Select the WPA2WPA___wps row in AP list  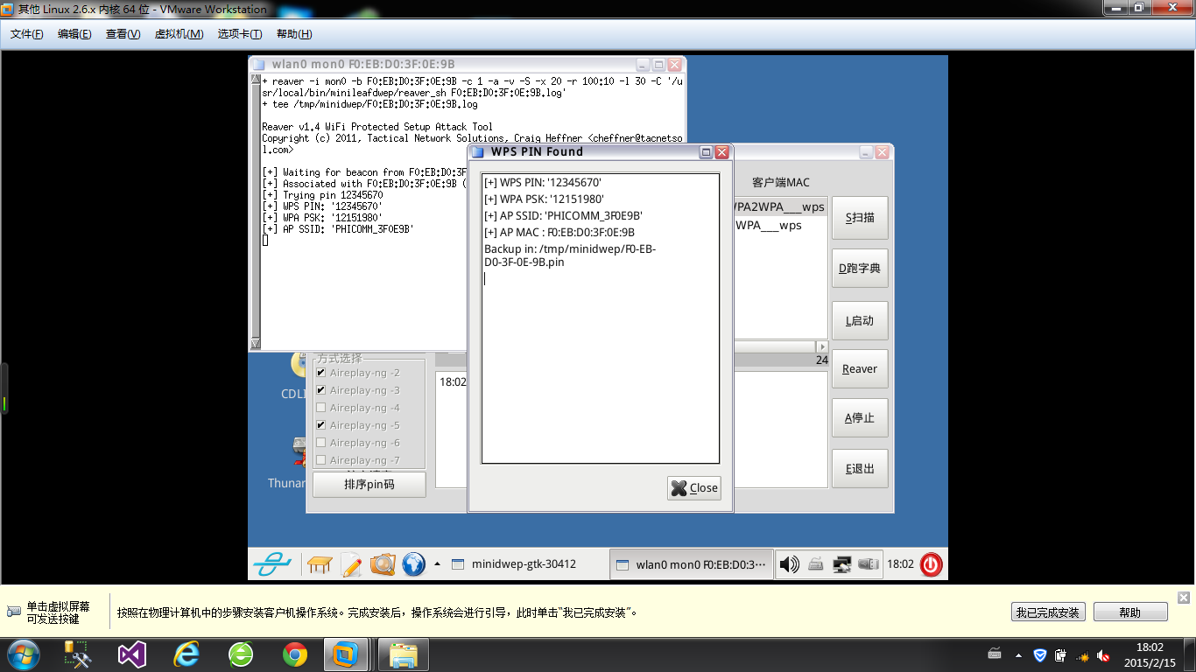779,207
